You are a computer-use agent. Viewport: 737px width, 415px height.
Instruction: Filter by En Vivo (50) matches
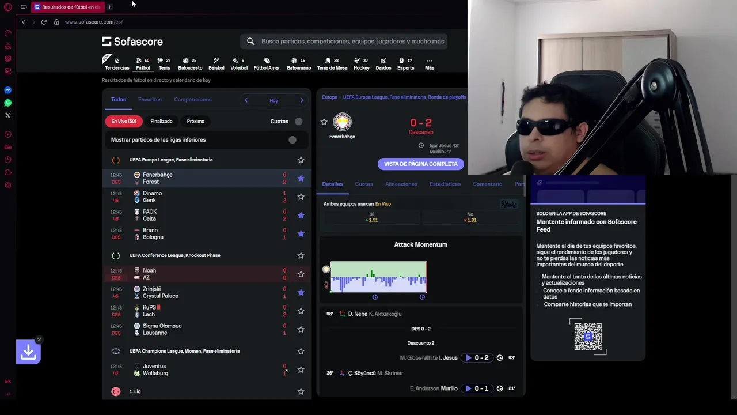coord(124,122)
